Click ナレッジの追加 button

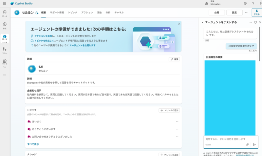tap(169, 155)
